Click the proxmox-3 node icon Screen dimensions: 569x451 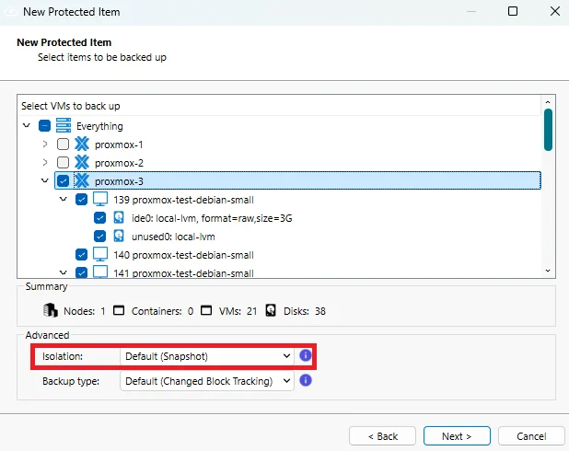coord(82,181)
